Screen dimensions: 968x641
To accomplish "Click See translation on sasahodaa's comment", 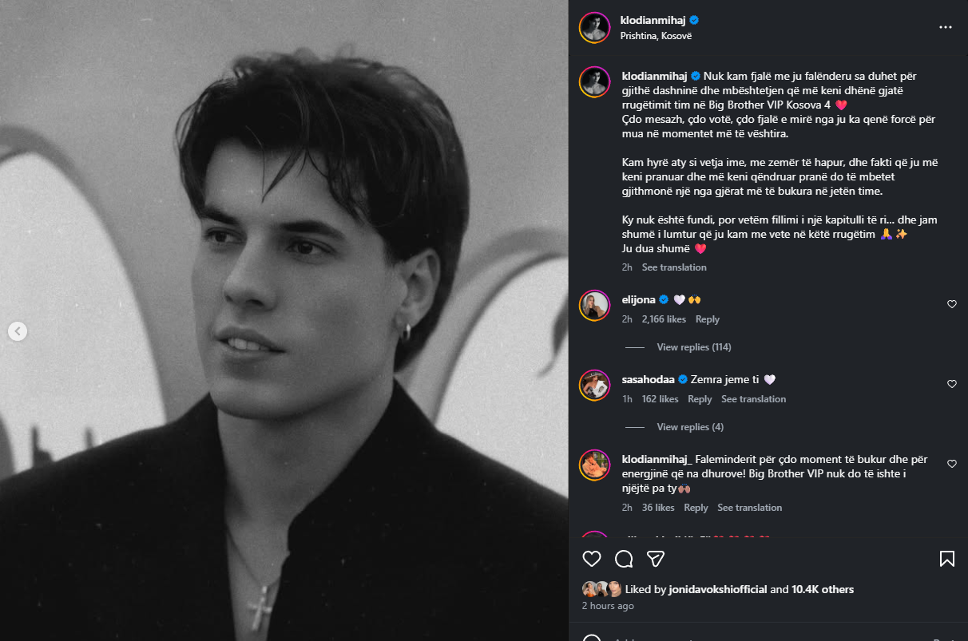I will [x=753, y=399].
